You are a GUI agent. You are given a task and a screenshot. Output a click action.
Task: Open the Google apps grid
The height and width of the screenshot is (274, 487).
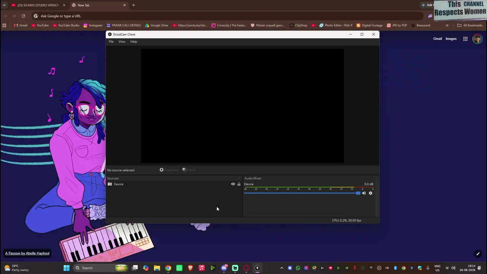click(x=465, y=39)
